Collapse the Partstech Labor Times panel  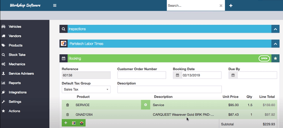tap(275, 44)
